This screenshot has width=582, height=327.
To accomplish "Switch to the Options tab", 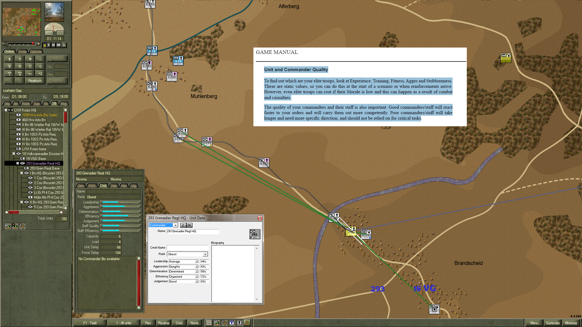I will (35, 52).
